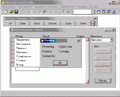Click the Insert button

pos(103,51)
